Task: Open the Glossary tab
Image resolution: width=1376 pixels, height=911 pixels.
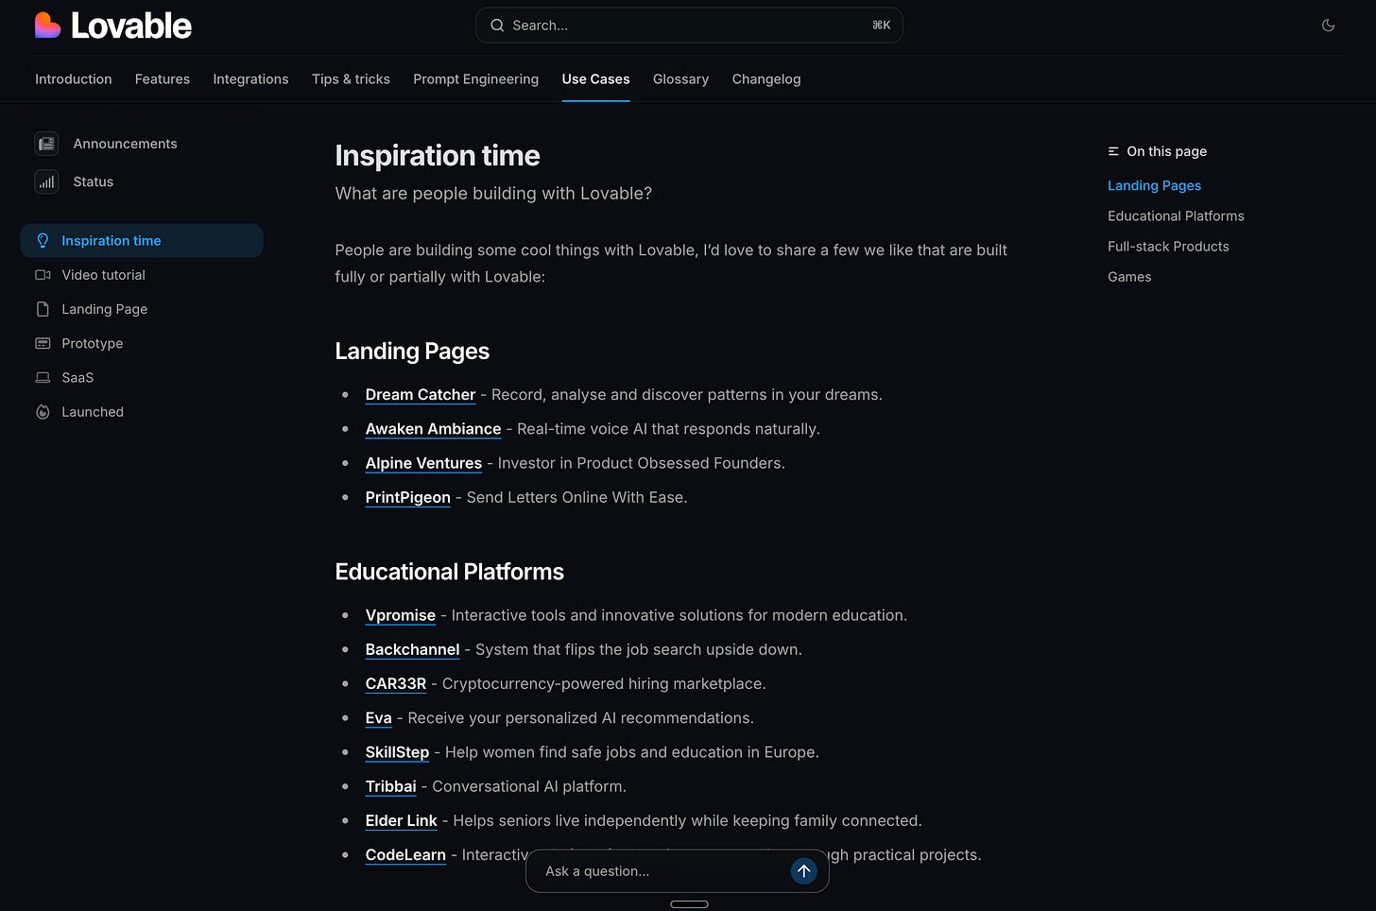Action: click(680, 79)
